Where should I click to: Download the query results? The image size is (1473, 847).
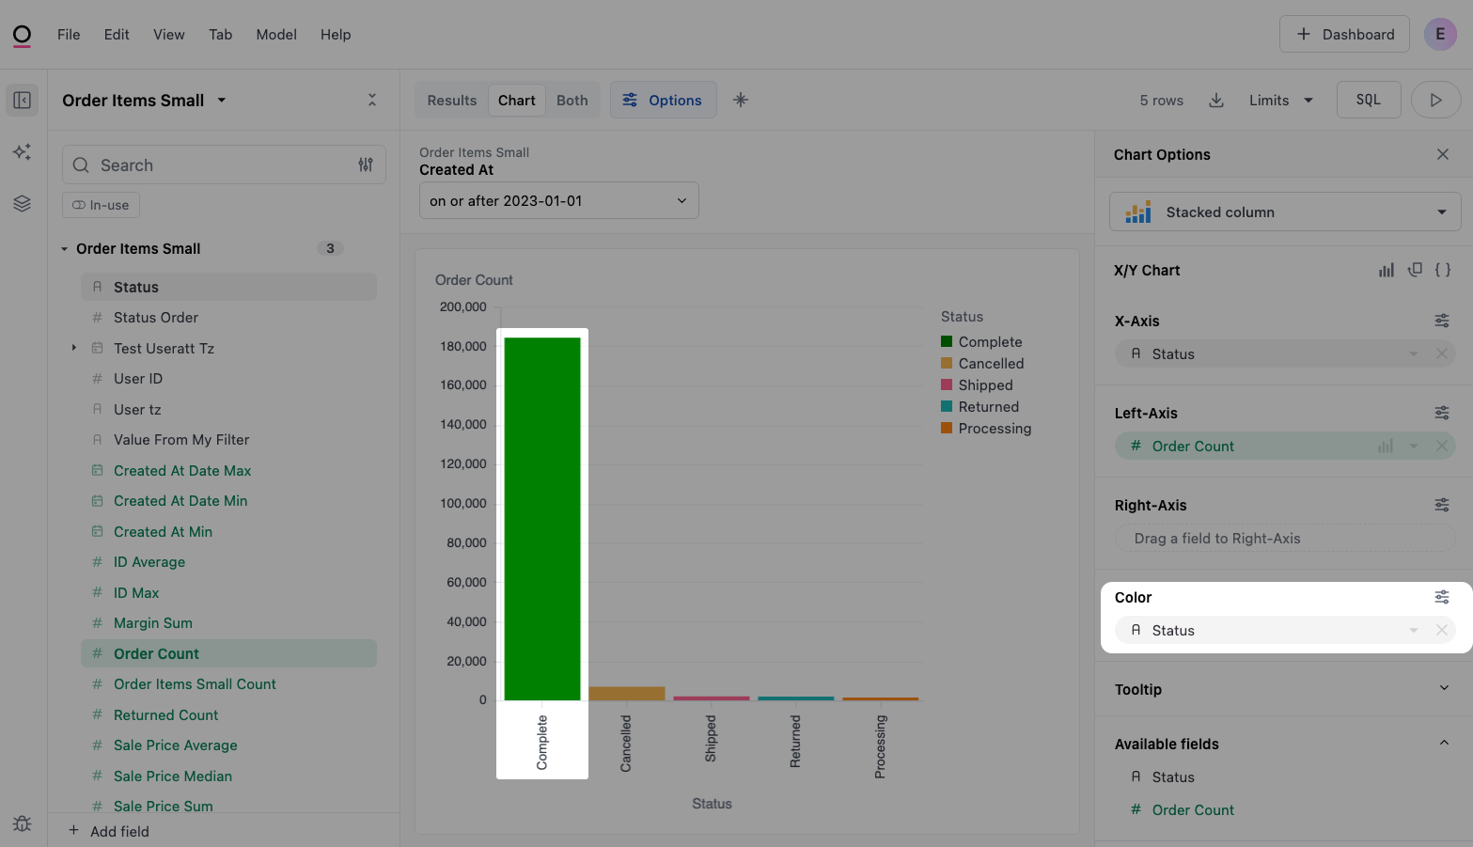point(1215,101)
